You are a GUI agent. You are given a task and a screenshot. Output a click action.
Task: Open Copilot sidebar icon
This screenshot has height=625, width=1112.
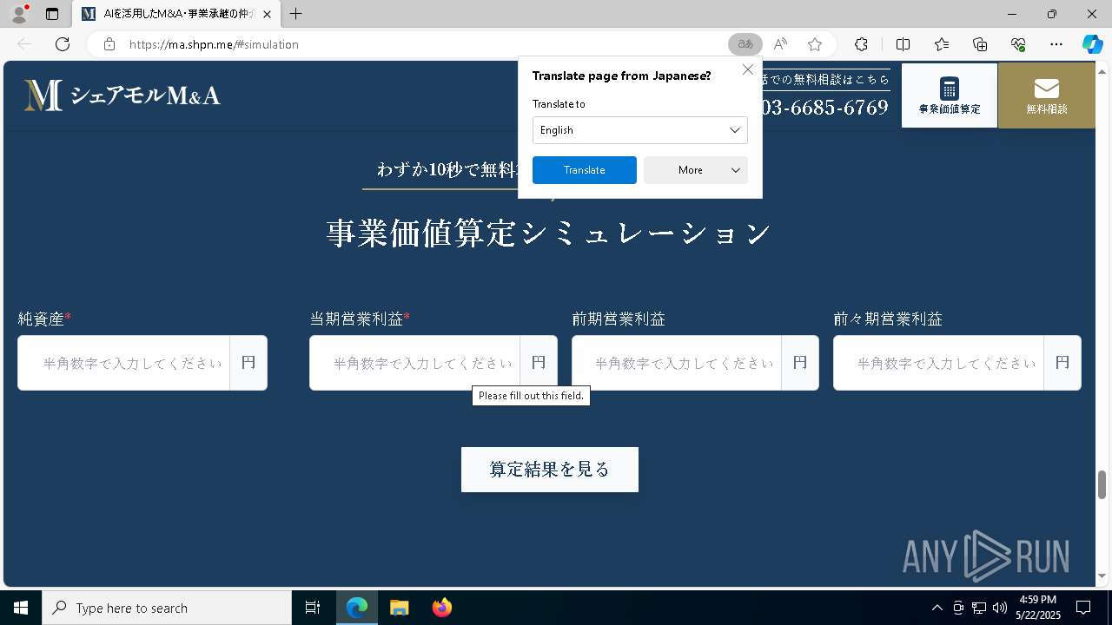[1092, 44]
